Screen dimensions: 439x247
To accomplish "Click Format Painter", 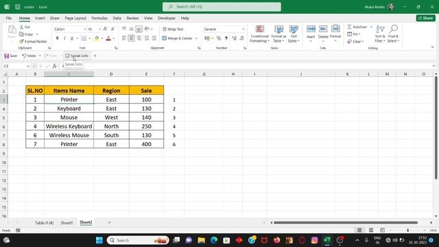I will tap(33, 41).
